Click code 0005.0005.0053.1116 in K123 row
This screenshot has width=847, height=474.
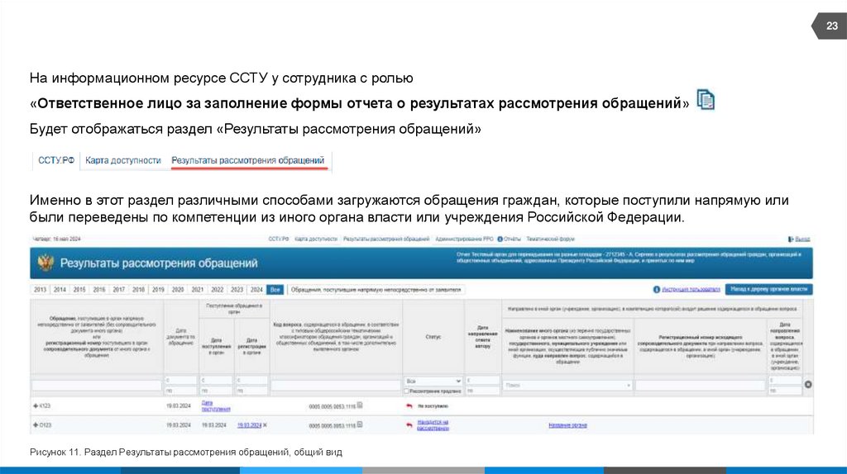(x=332, y=406)
